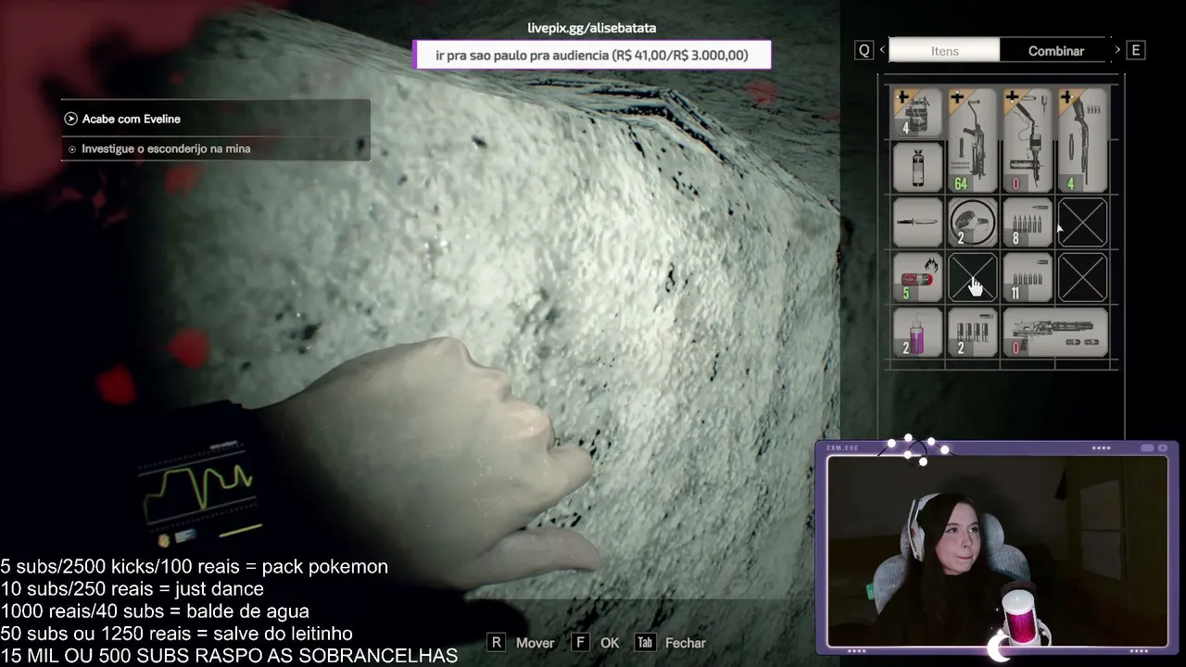Select the remote bomb item with count 4
Image resolution: width=1186 pixels, height=667 pixels.
tap(917, 112)
